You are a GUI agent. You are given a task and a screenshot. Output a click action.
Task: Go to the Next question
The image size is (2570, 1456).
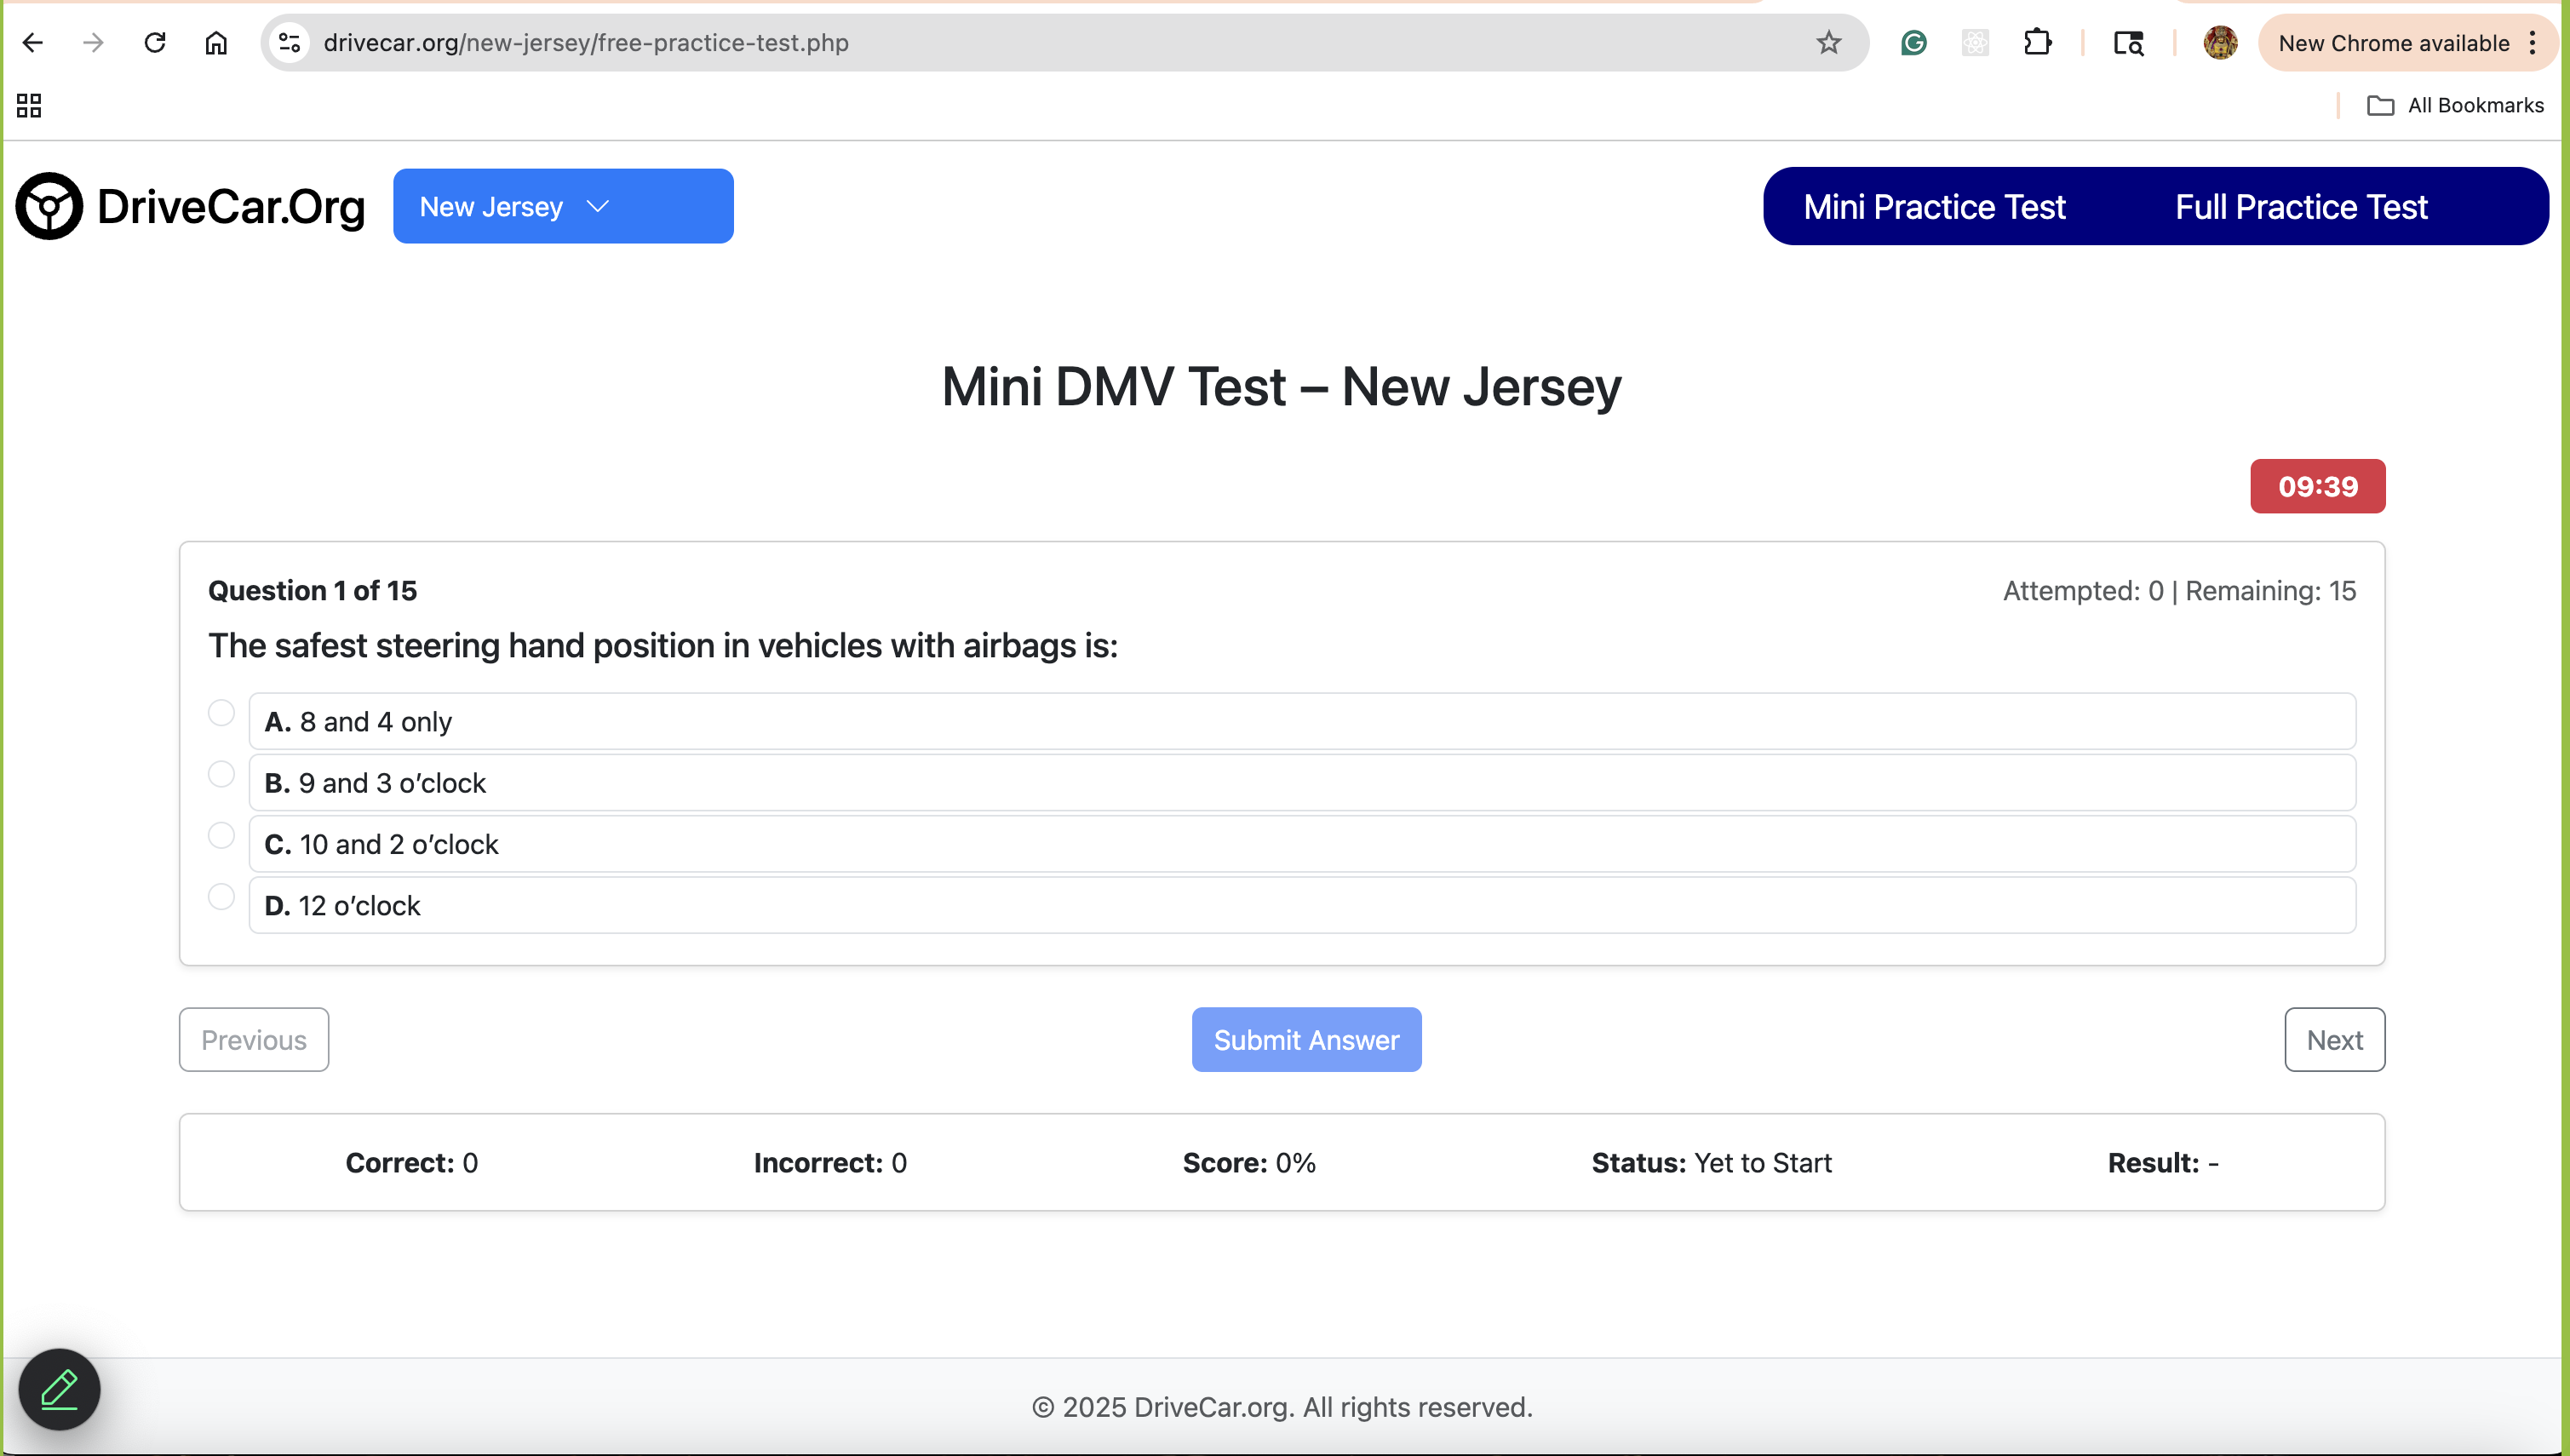click(x=2334, y=1039)
